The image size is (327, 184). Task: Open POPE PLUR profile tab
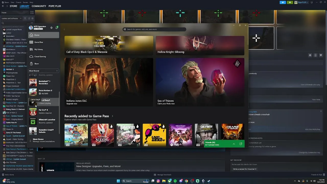coord(55,6)
